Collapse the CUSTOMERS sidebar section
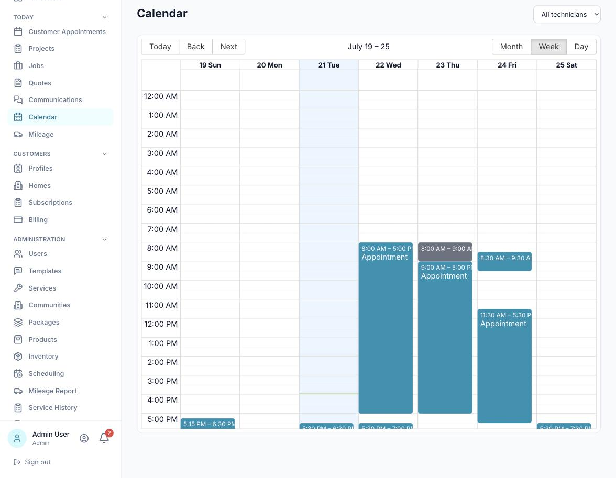This screenshot has width=616, height=478. (105, 154)
